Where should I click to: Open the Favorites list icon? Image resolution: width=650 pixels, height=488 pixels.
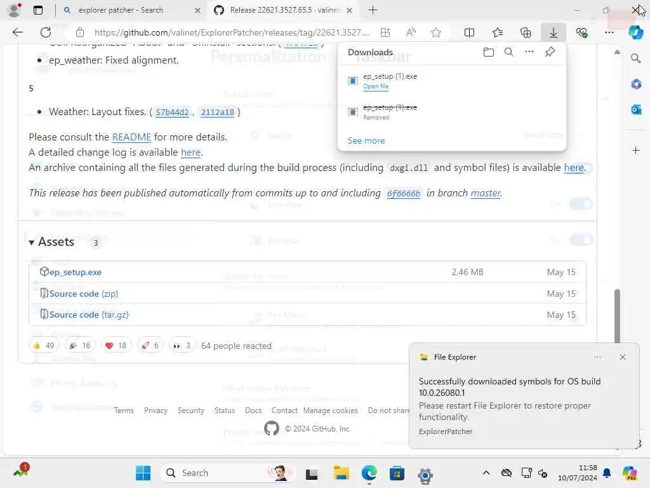coord(498,32)
